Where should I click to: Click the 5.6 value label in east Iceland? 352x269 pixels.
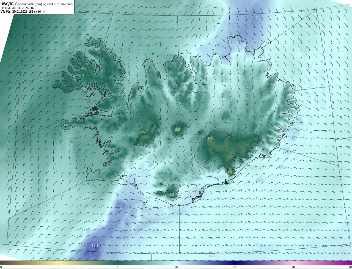point(270,85)
